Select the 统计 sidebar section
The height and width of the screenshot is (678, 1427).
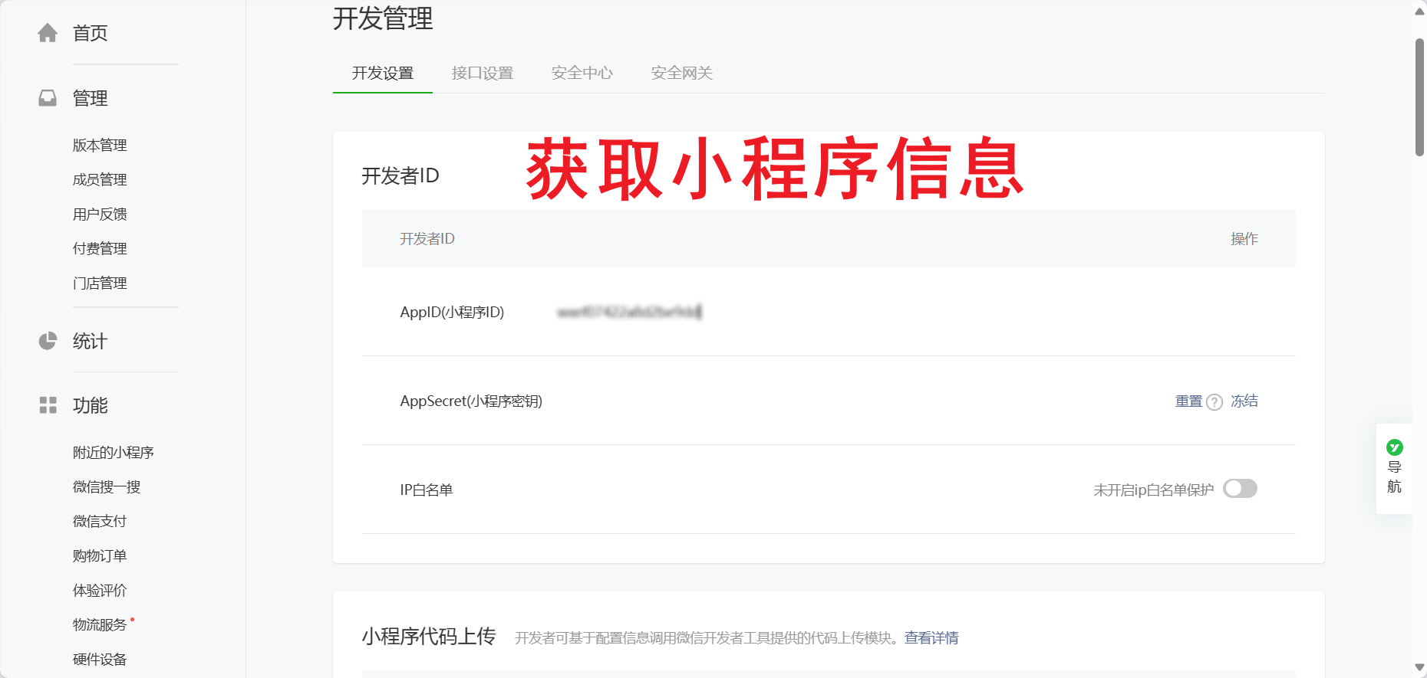pyautogui.click(x=90, y=341)
